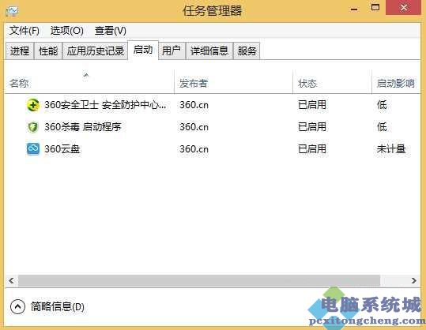Collapse view with 简略信息 arrow icon
Image resolution: width=426 pixels, height=330 pixels.
17,306
